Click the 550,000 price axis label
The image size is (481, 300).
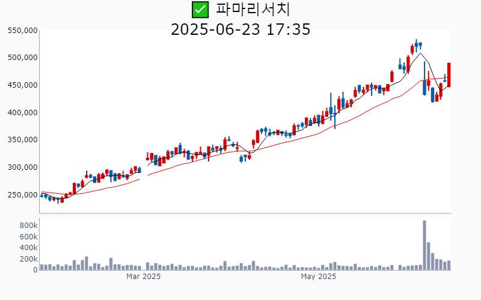point(23,31)
